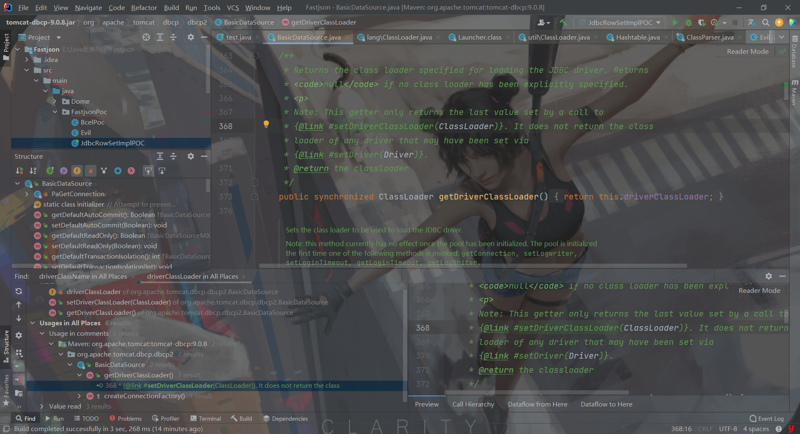The width and height of the screenshot is (800, 434).
Task: Rerun the find usages refresh icon
Action: pos(19,291)
